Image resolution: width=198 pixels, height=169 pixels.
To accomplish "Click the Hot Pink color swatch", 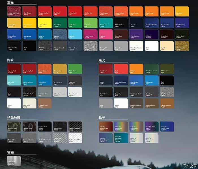I will coord(106,34).
